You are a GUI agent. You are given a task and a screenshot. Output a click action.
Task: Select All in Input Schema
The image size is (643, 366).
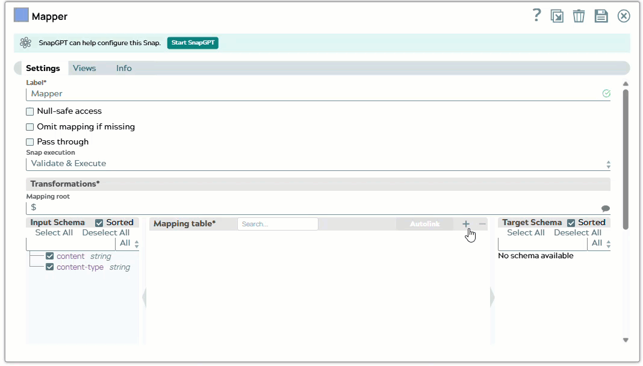[54, 233]
